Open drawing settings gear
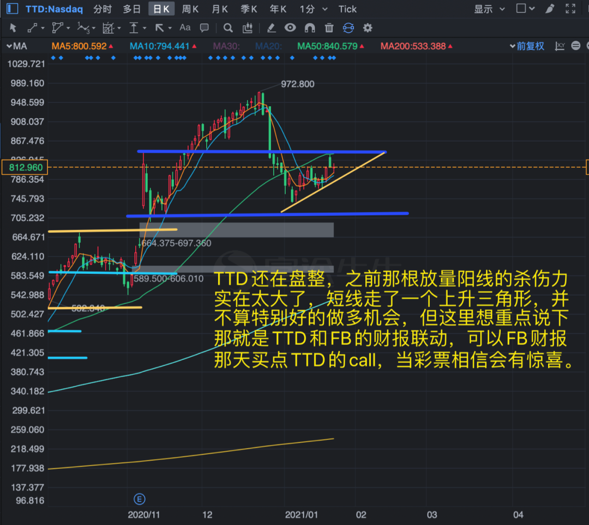Screen dimensions: 589x525 pos(368,28)
